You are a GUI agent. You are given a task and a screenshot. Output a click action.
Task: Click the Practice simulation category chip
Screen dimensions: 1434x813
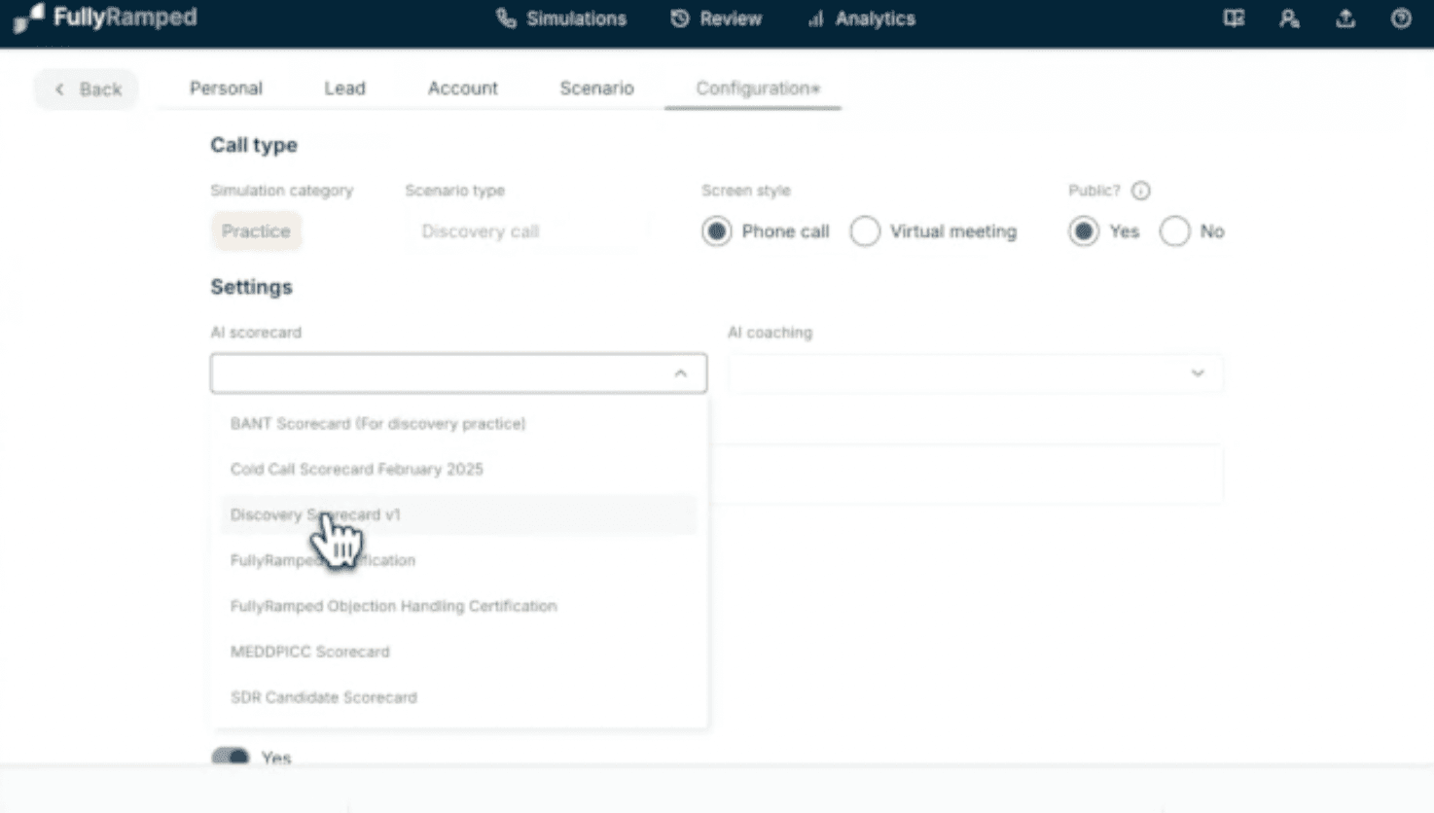pos(256,231)
